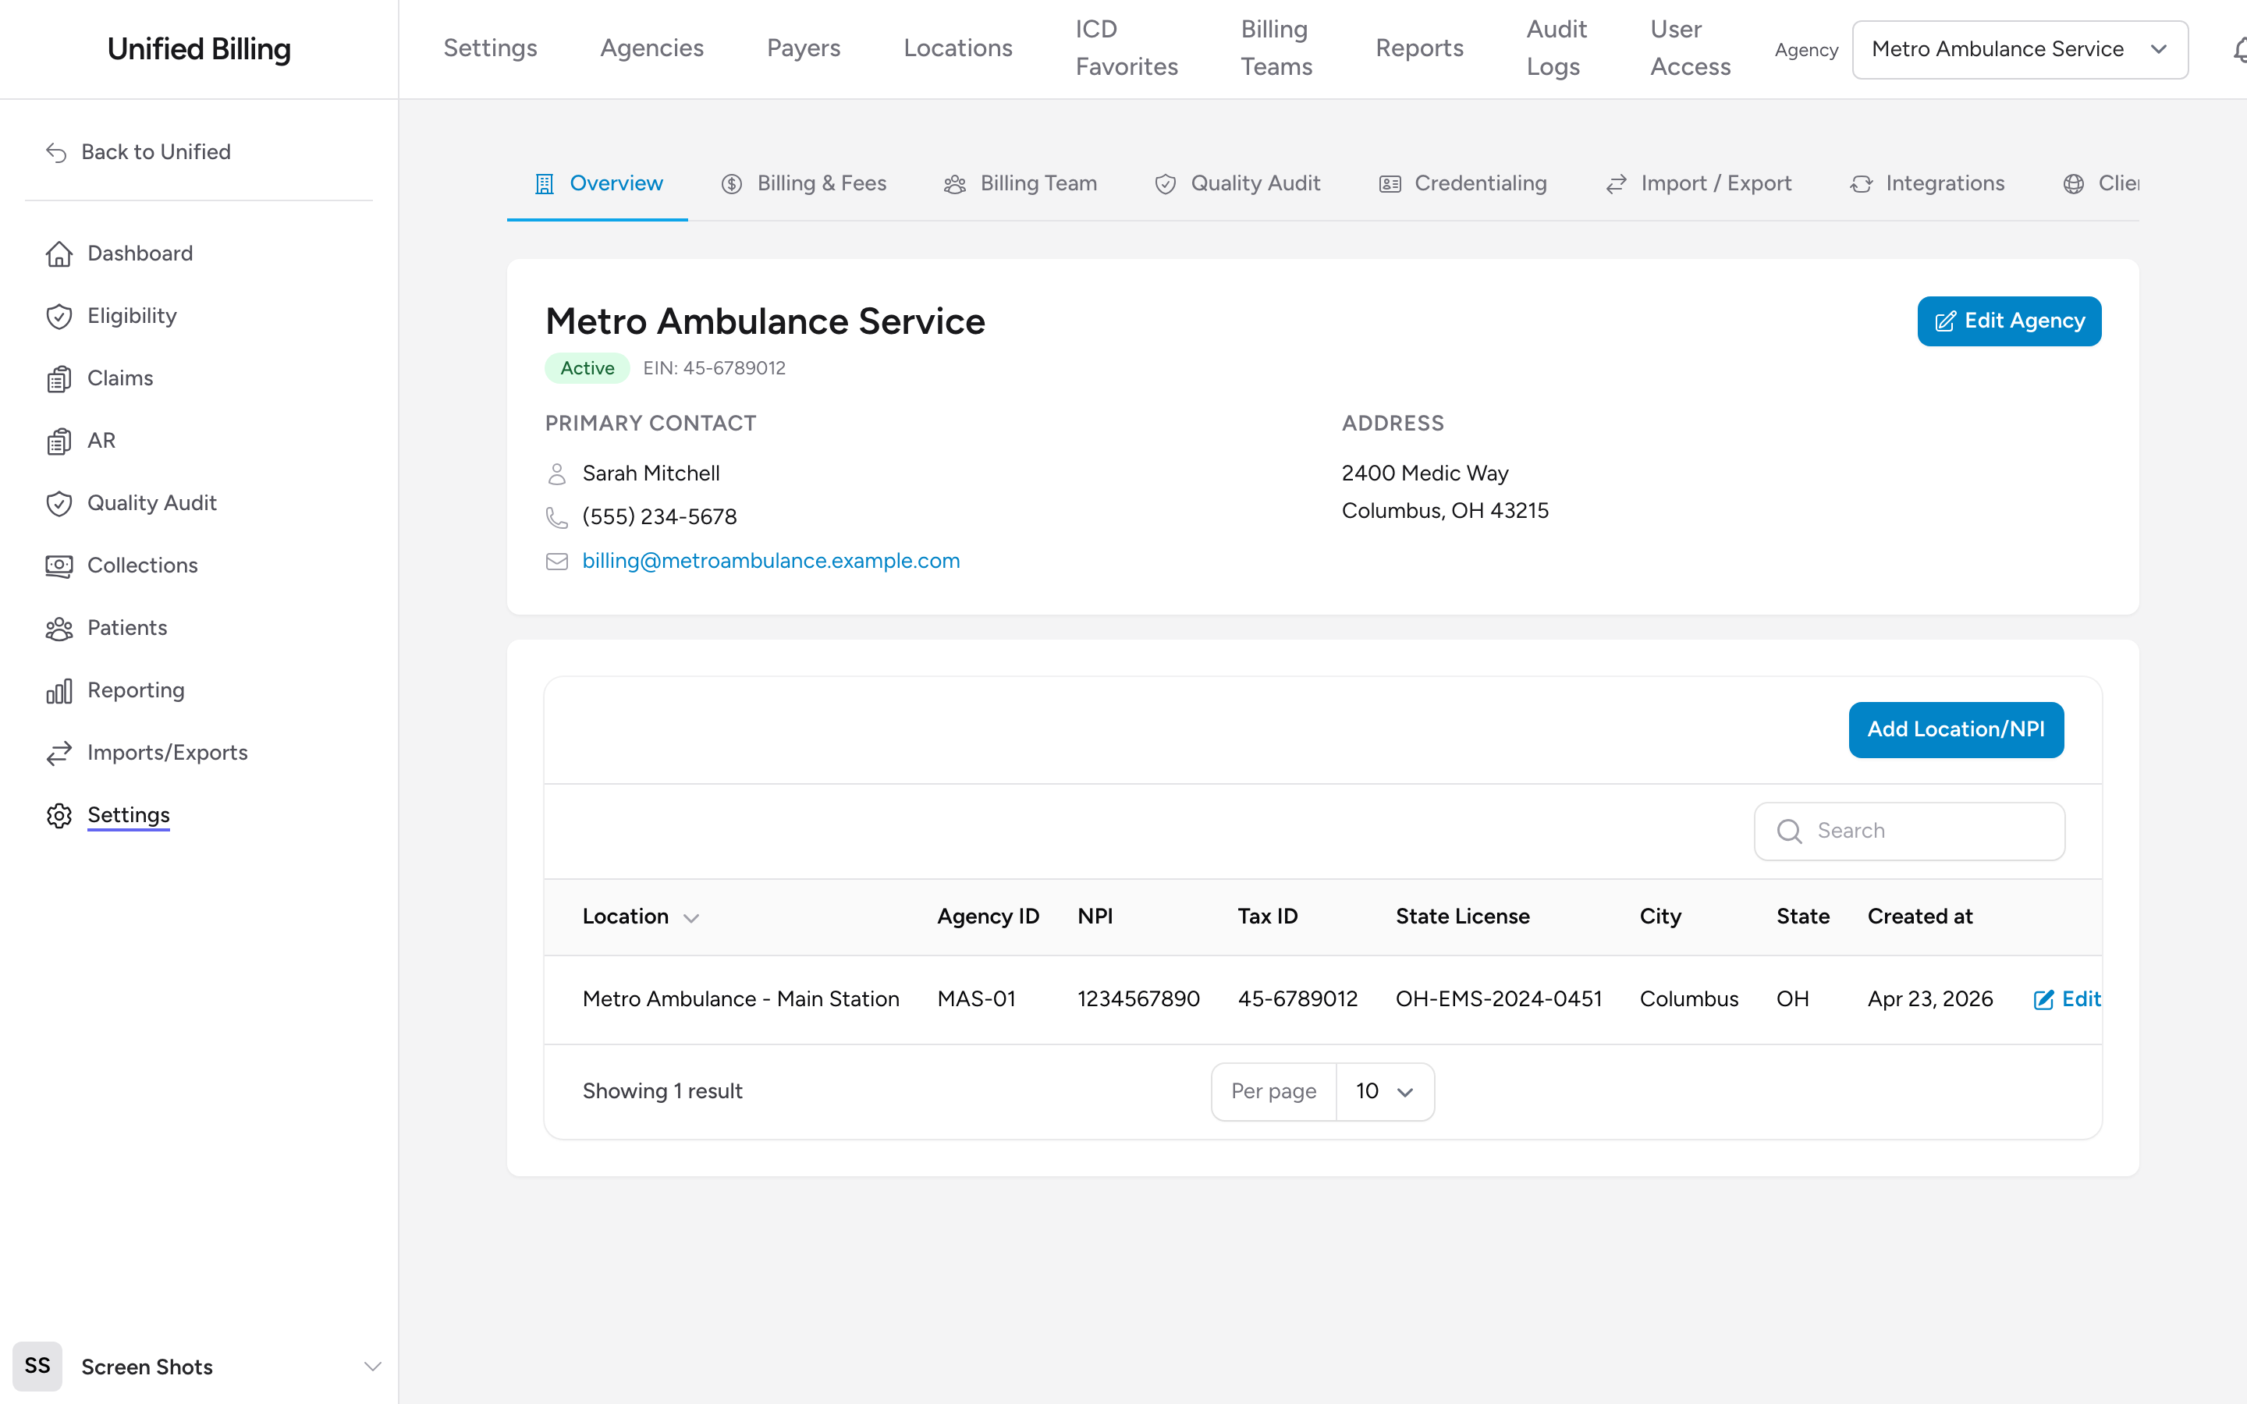Click the Imports/Exports arrows icon
The width and height of the screenshot is (2247, 1404).
click(x=59, y=753)
